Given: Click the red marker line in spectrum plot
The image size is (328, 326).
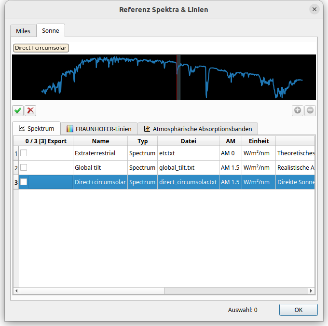Looking at the screenshot, I should 178,77.
